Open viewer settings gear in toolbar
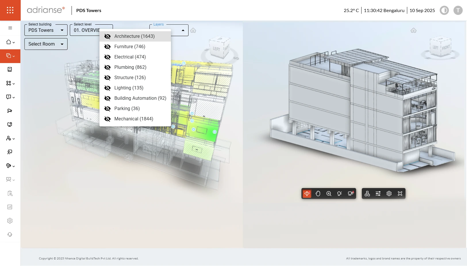 pos(389,193)
